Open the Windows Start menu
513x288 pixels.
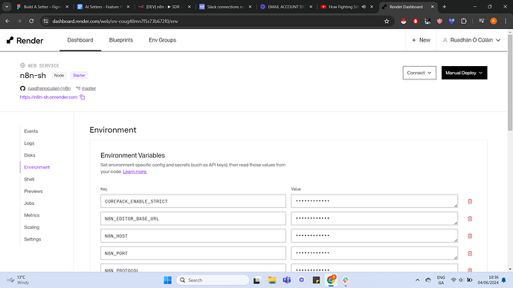(167, 280)
